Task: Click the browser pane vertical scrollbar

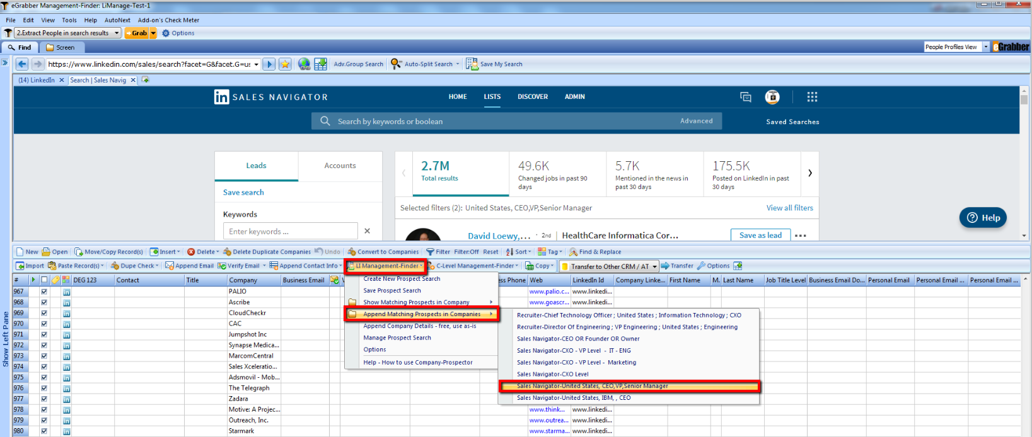Action: pos(1024,164)
